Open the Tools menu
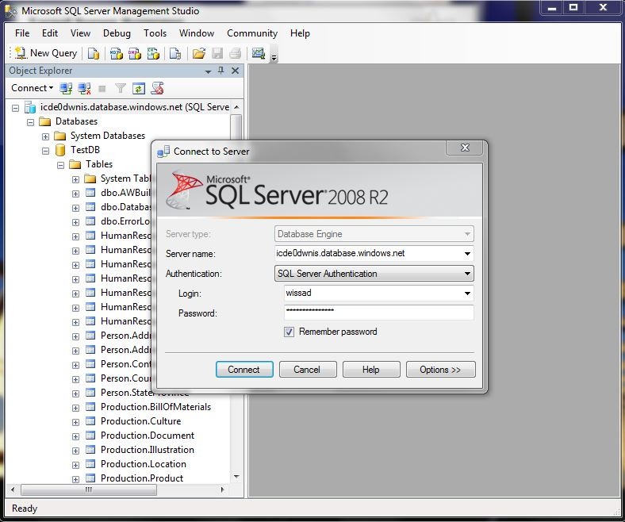This screenshot has width=625, height=522. point(155,33)
